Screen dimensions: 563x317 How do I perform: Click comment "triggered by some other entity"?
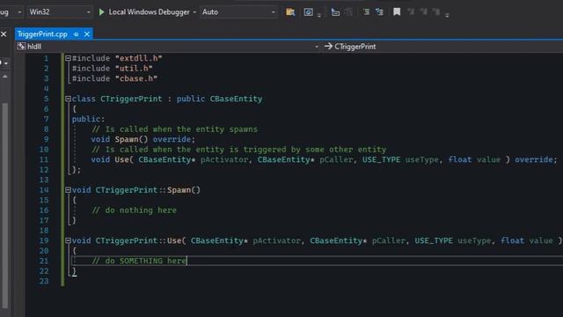[x=315, y=149]
